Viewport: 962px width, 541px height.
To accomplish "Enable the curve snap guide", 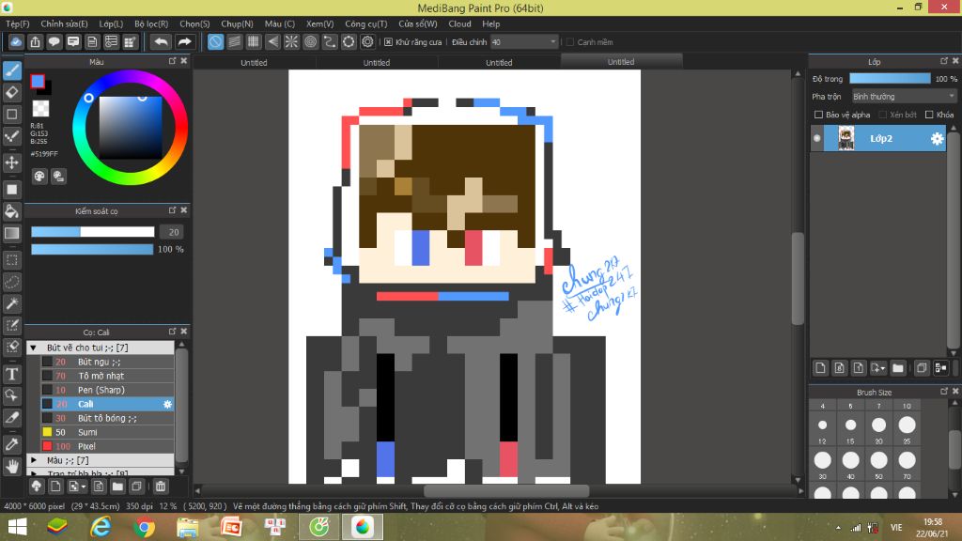I will [330, 41].
